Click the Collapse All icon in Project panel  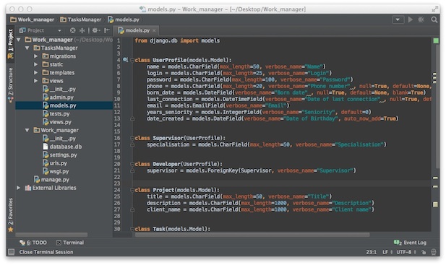point(82,30)
